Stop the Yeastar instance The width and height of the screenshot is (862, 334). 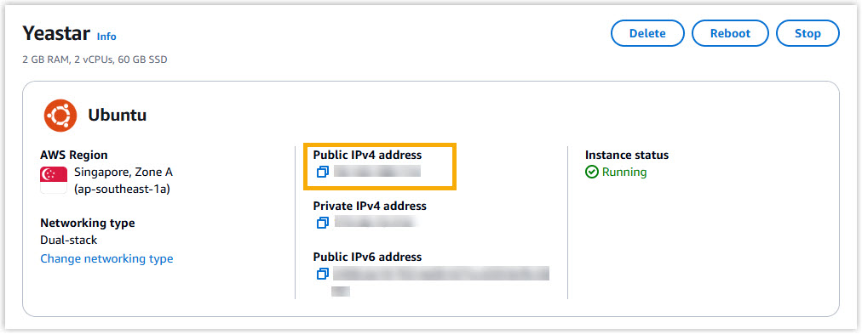coord(807,33)
